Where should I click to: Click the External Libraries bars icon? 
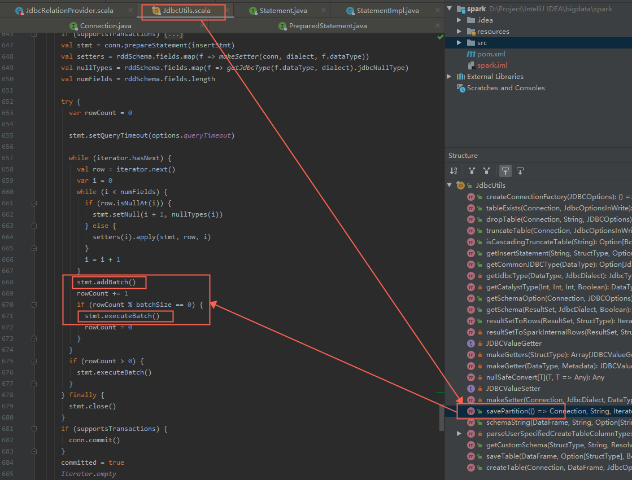[x=461, y=77]
